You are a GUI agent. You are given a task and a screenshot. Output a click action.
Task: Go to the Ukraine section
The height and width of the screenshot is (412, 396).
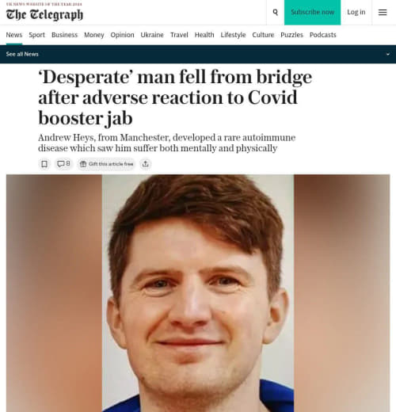point(152,35)
